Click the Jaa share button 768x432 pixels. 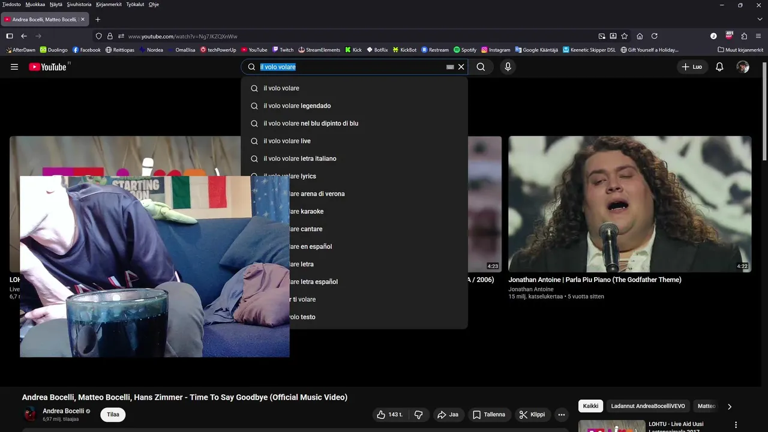448,415
